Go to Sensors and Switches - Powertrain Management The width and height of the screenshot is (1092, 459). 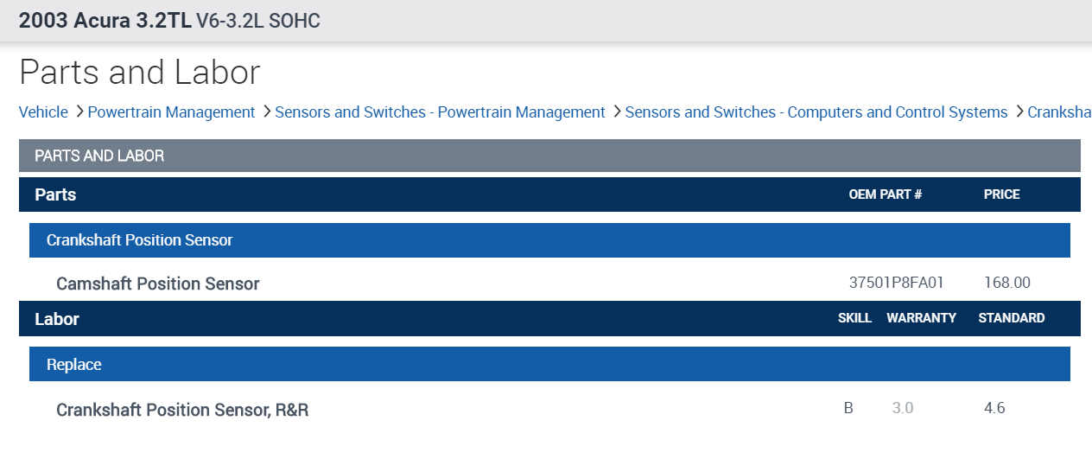click(440, 112)
